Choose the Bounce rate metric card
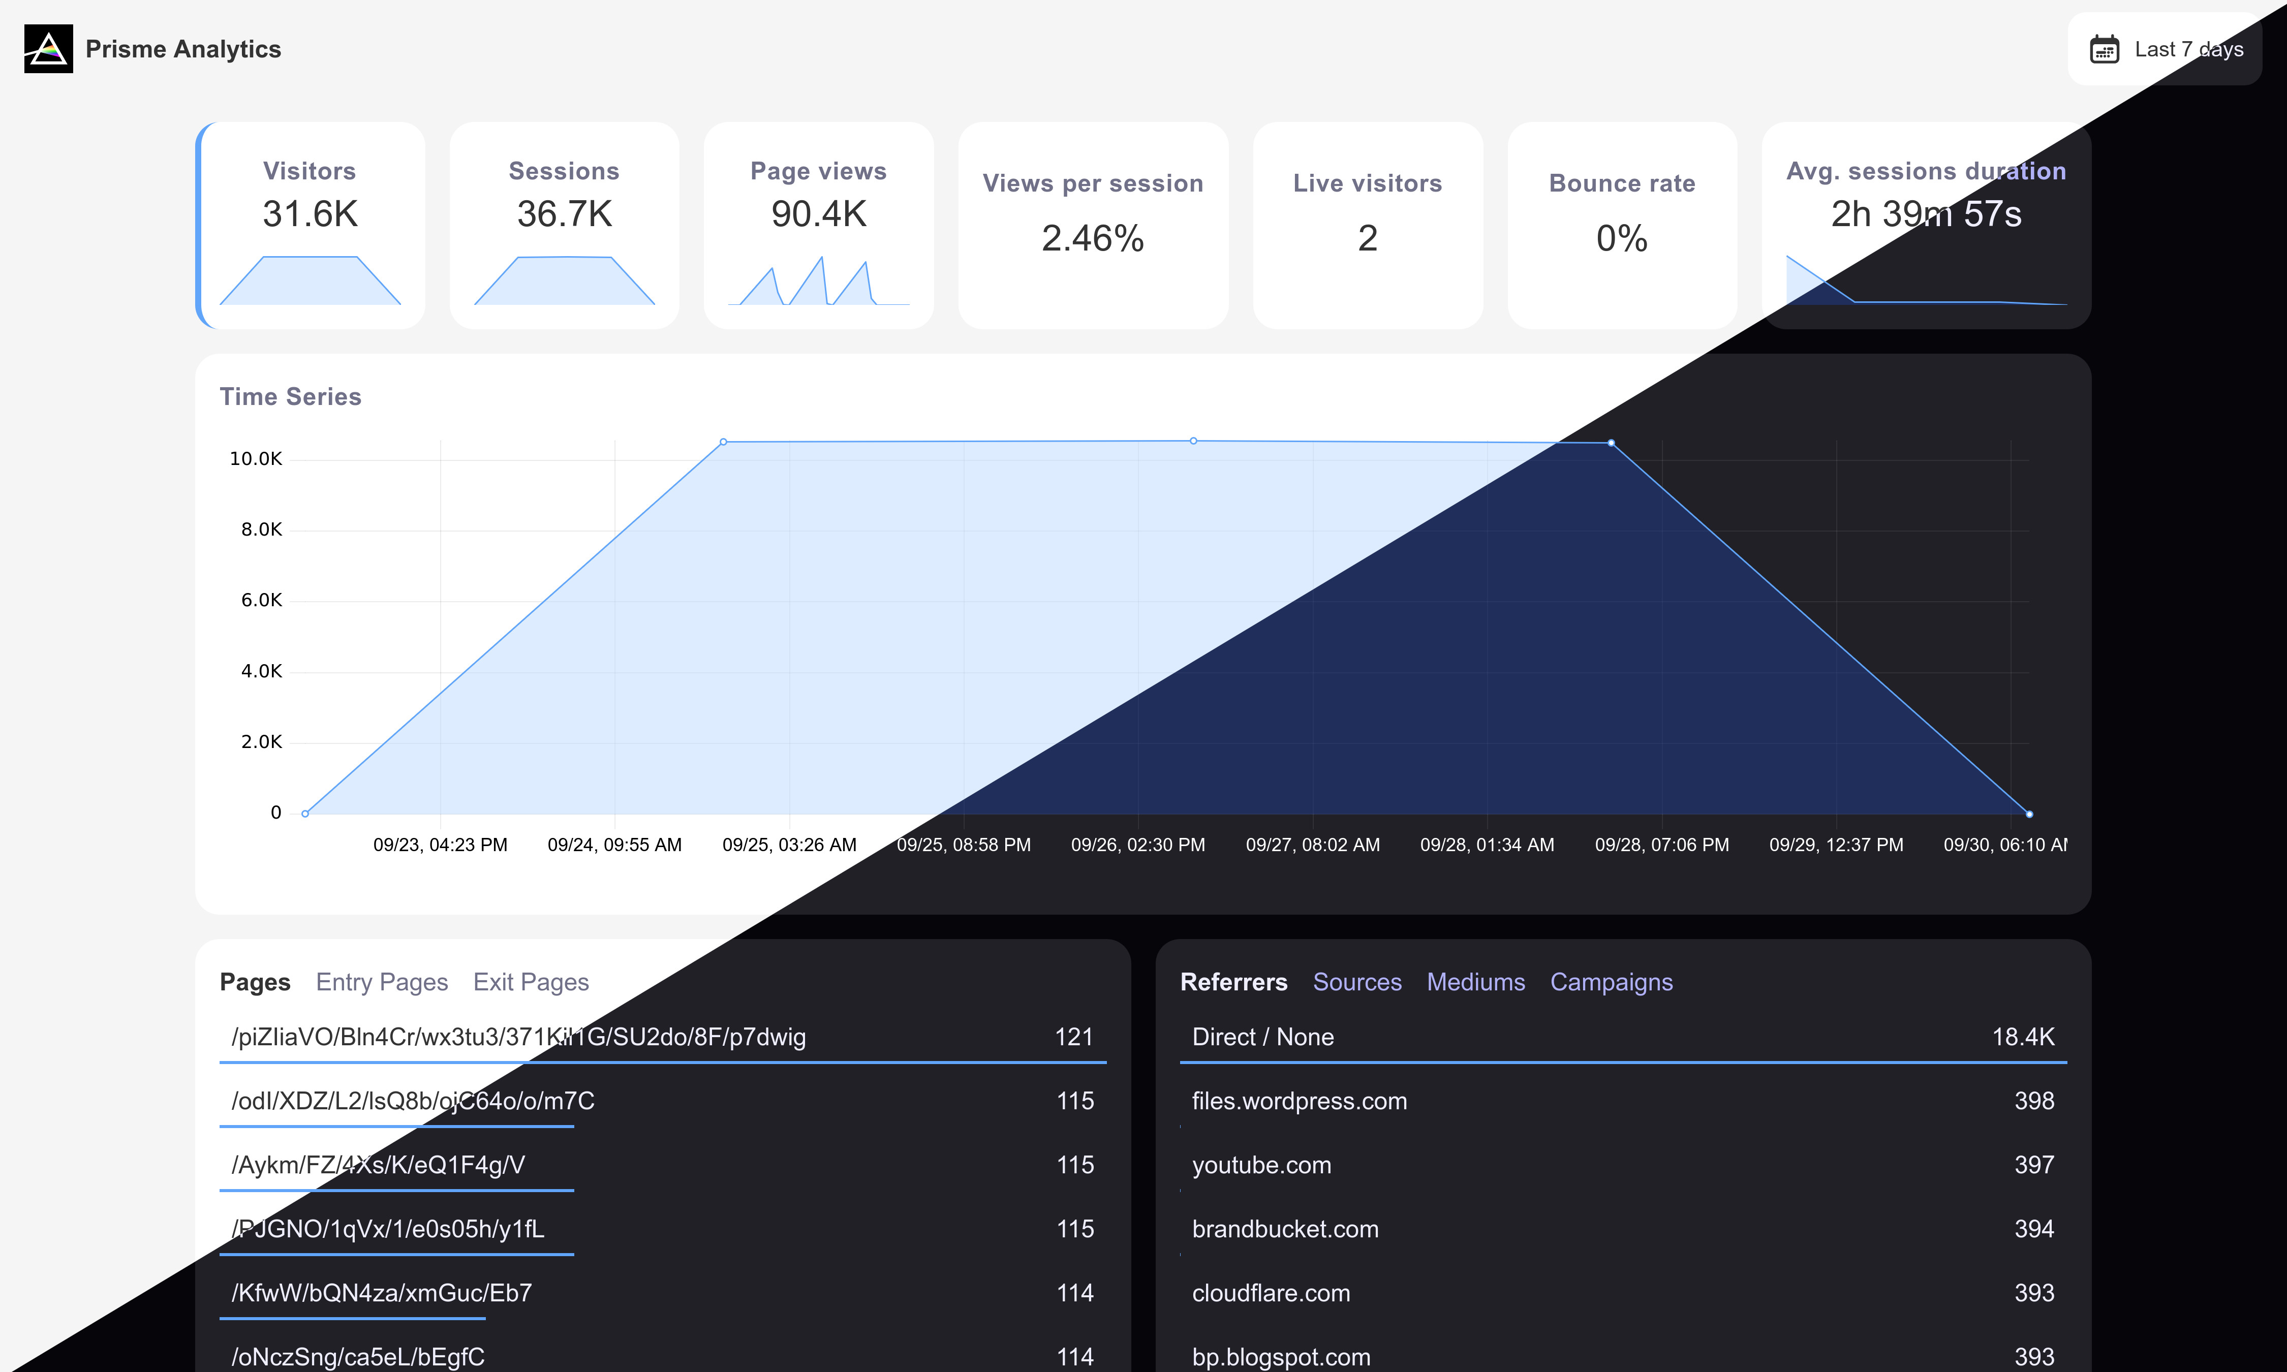The width and height of the screenshot is (2287, 1372). (1621, 225)
